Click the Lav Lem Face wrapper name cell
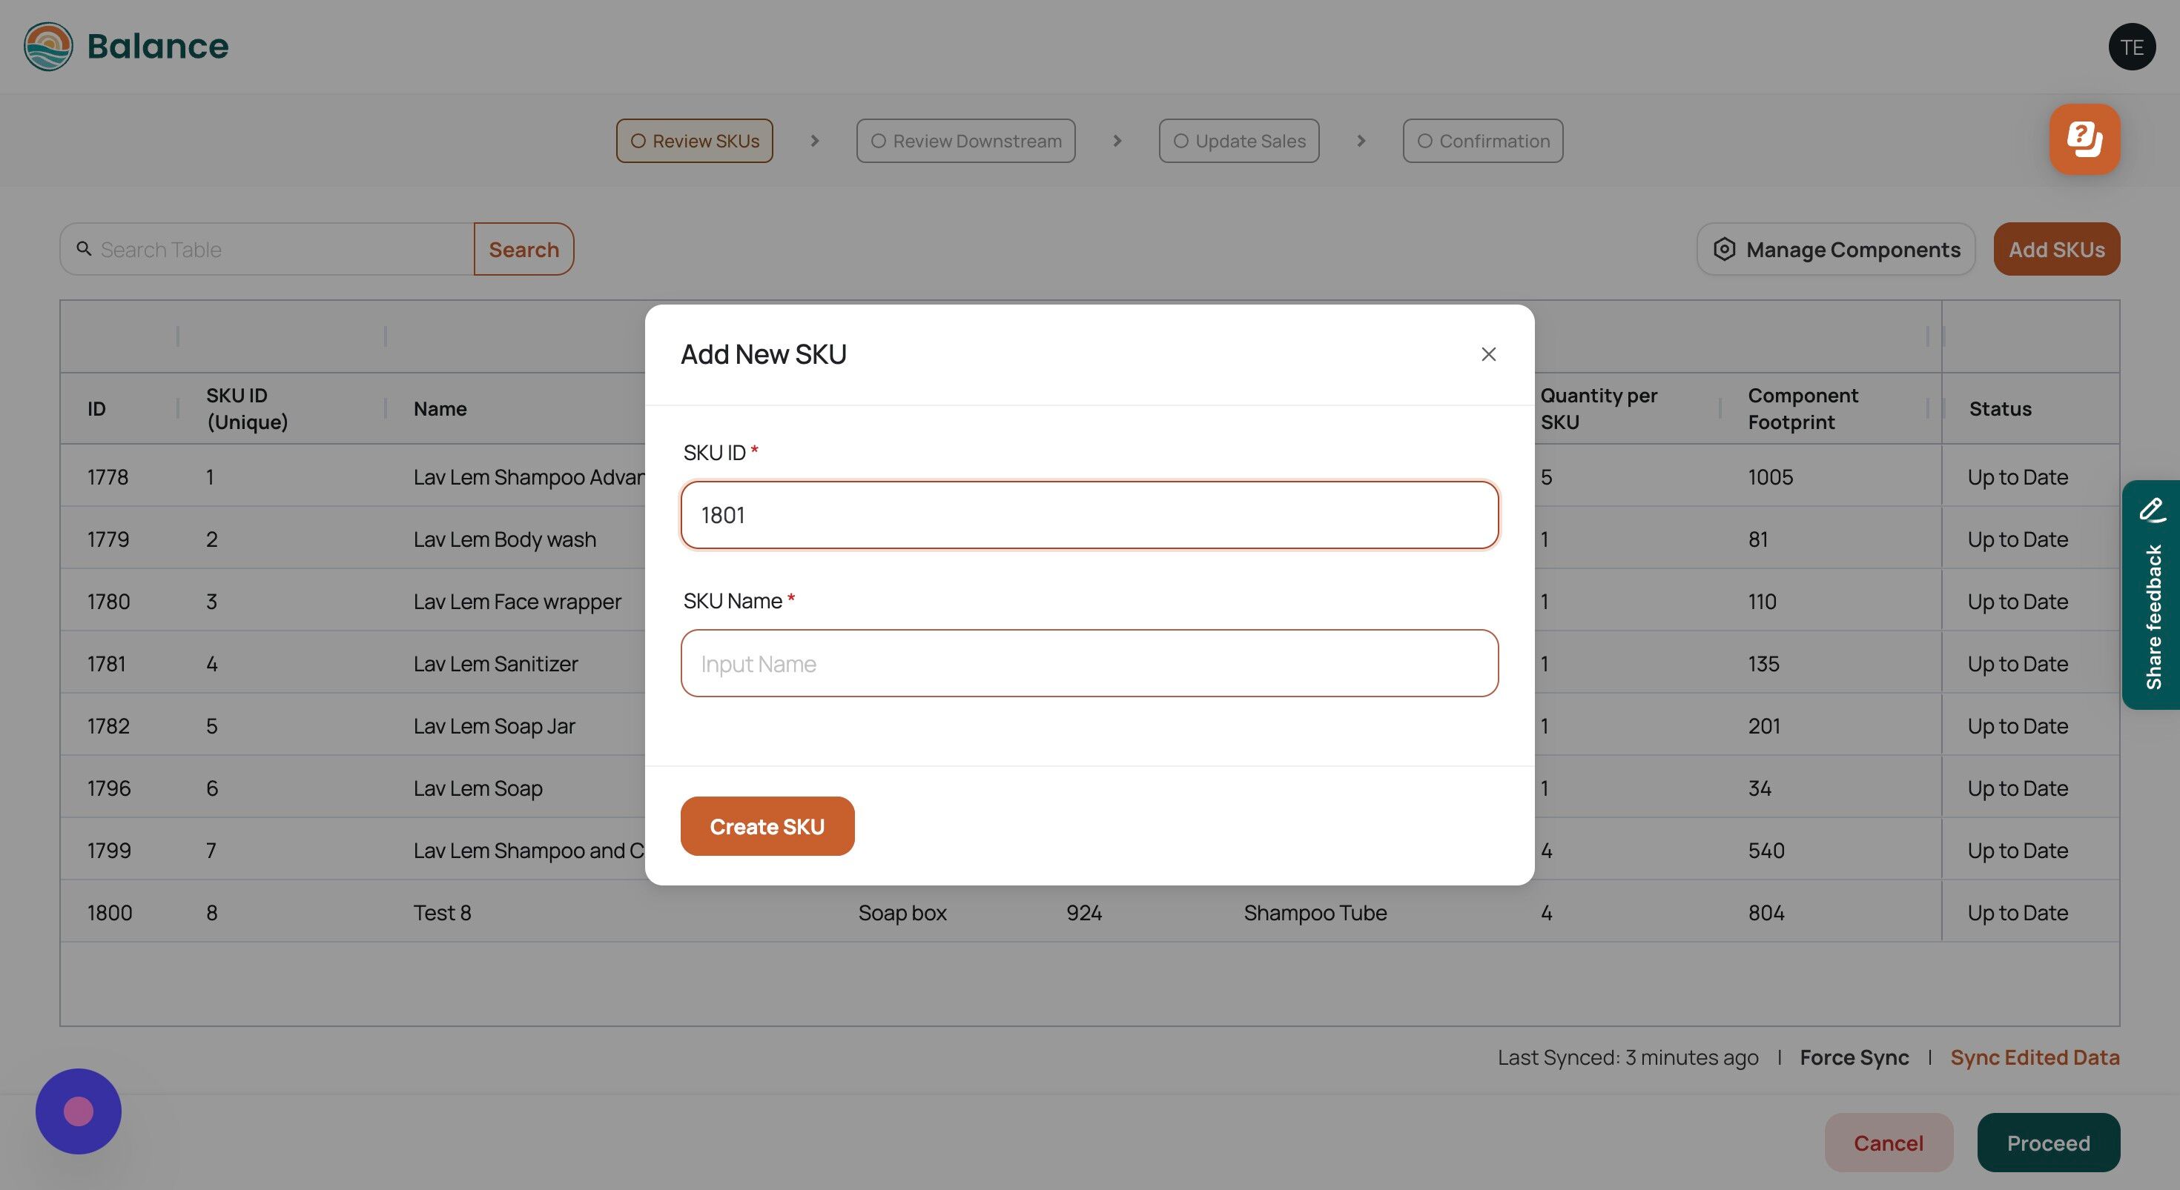This screenshot has width=2180, height=1190. coord(517,602)
